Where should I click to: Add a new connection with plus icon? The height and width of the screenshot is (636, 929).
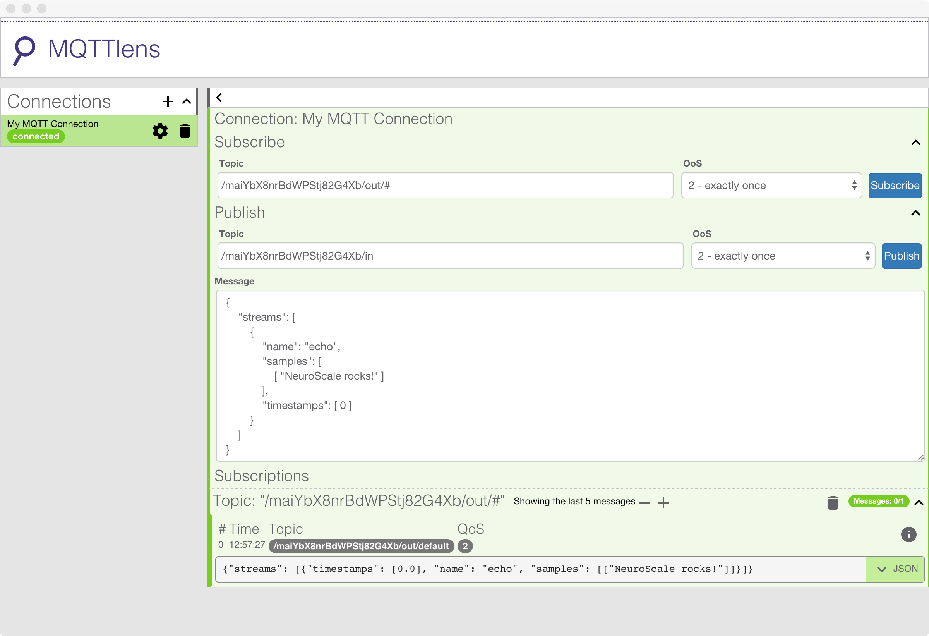168,101
